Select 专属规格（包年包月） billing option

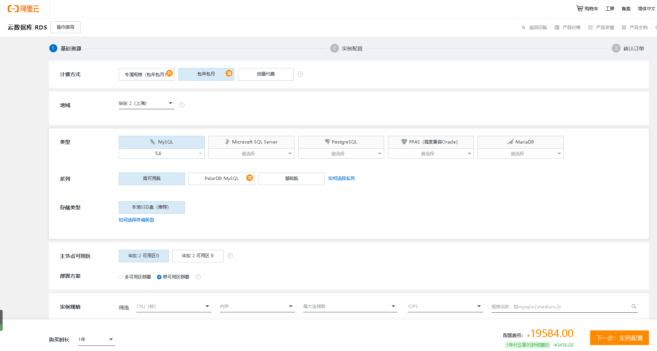coord(147,74)
